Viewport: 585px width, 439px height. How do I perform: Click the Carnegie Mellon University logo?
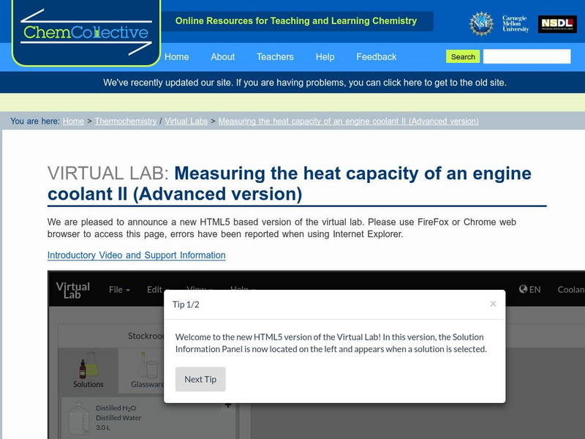pos(516,23)
